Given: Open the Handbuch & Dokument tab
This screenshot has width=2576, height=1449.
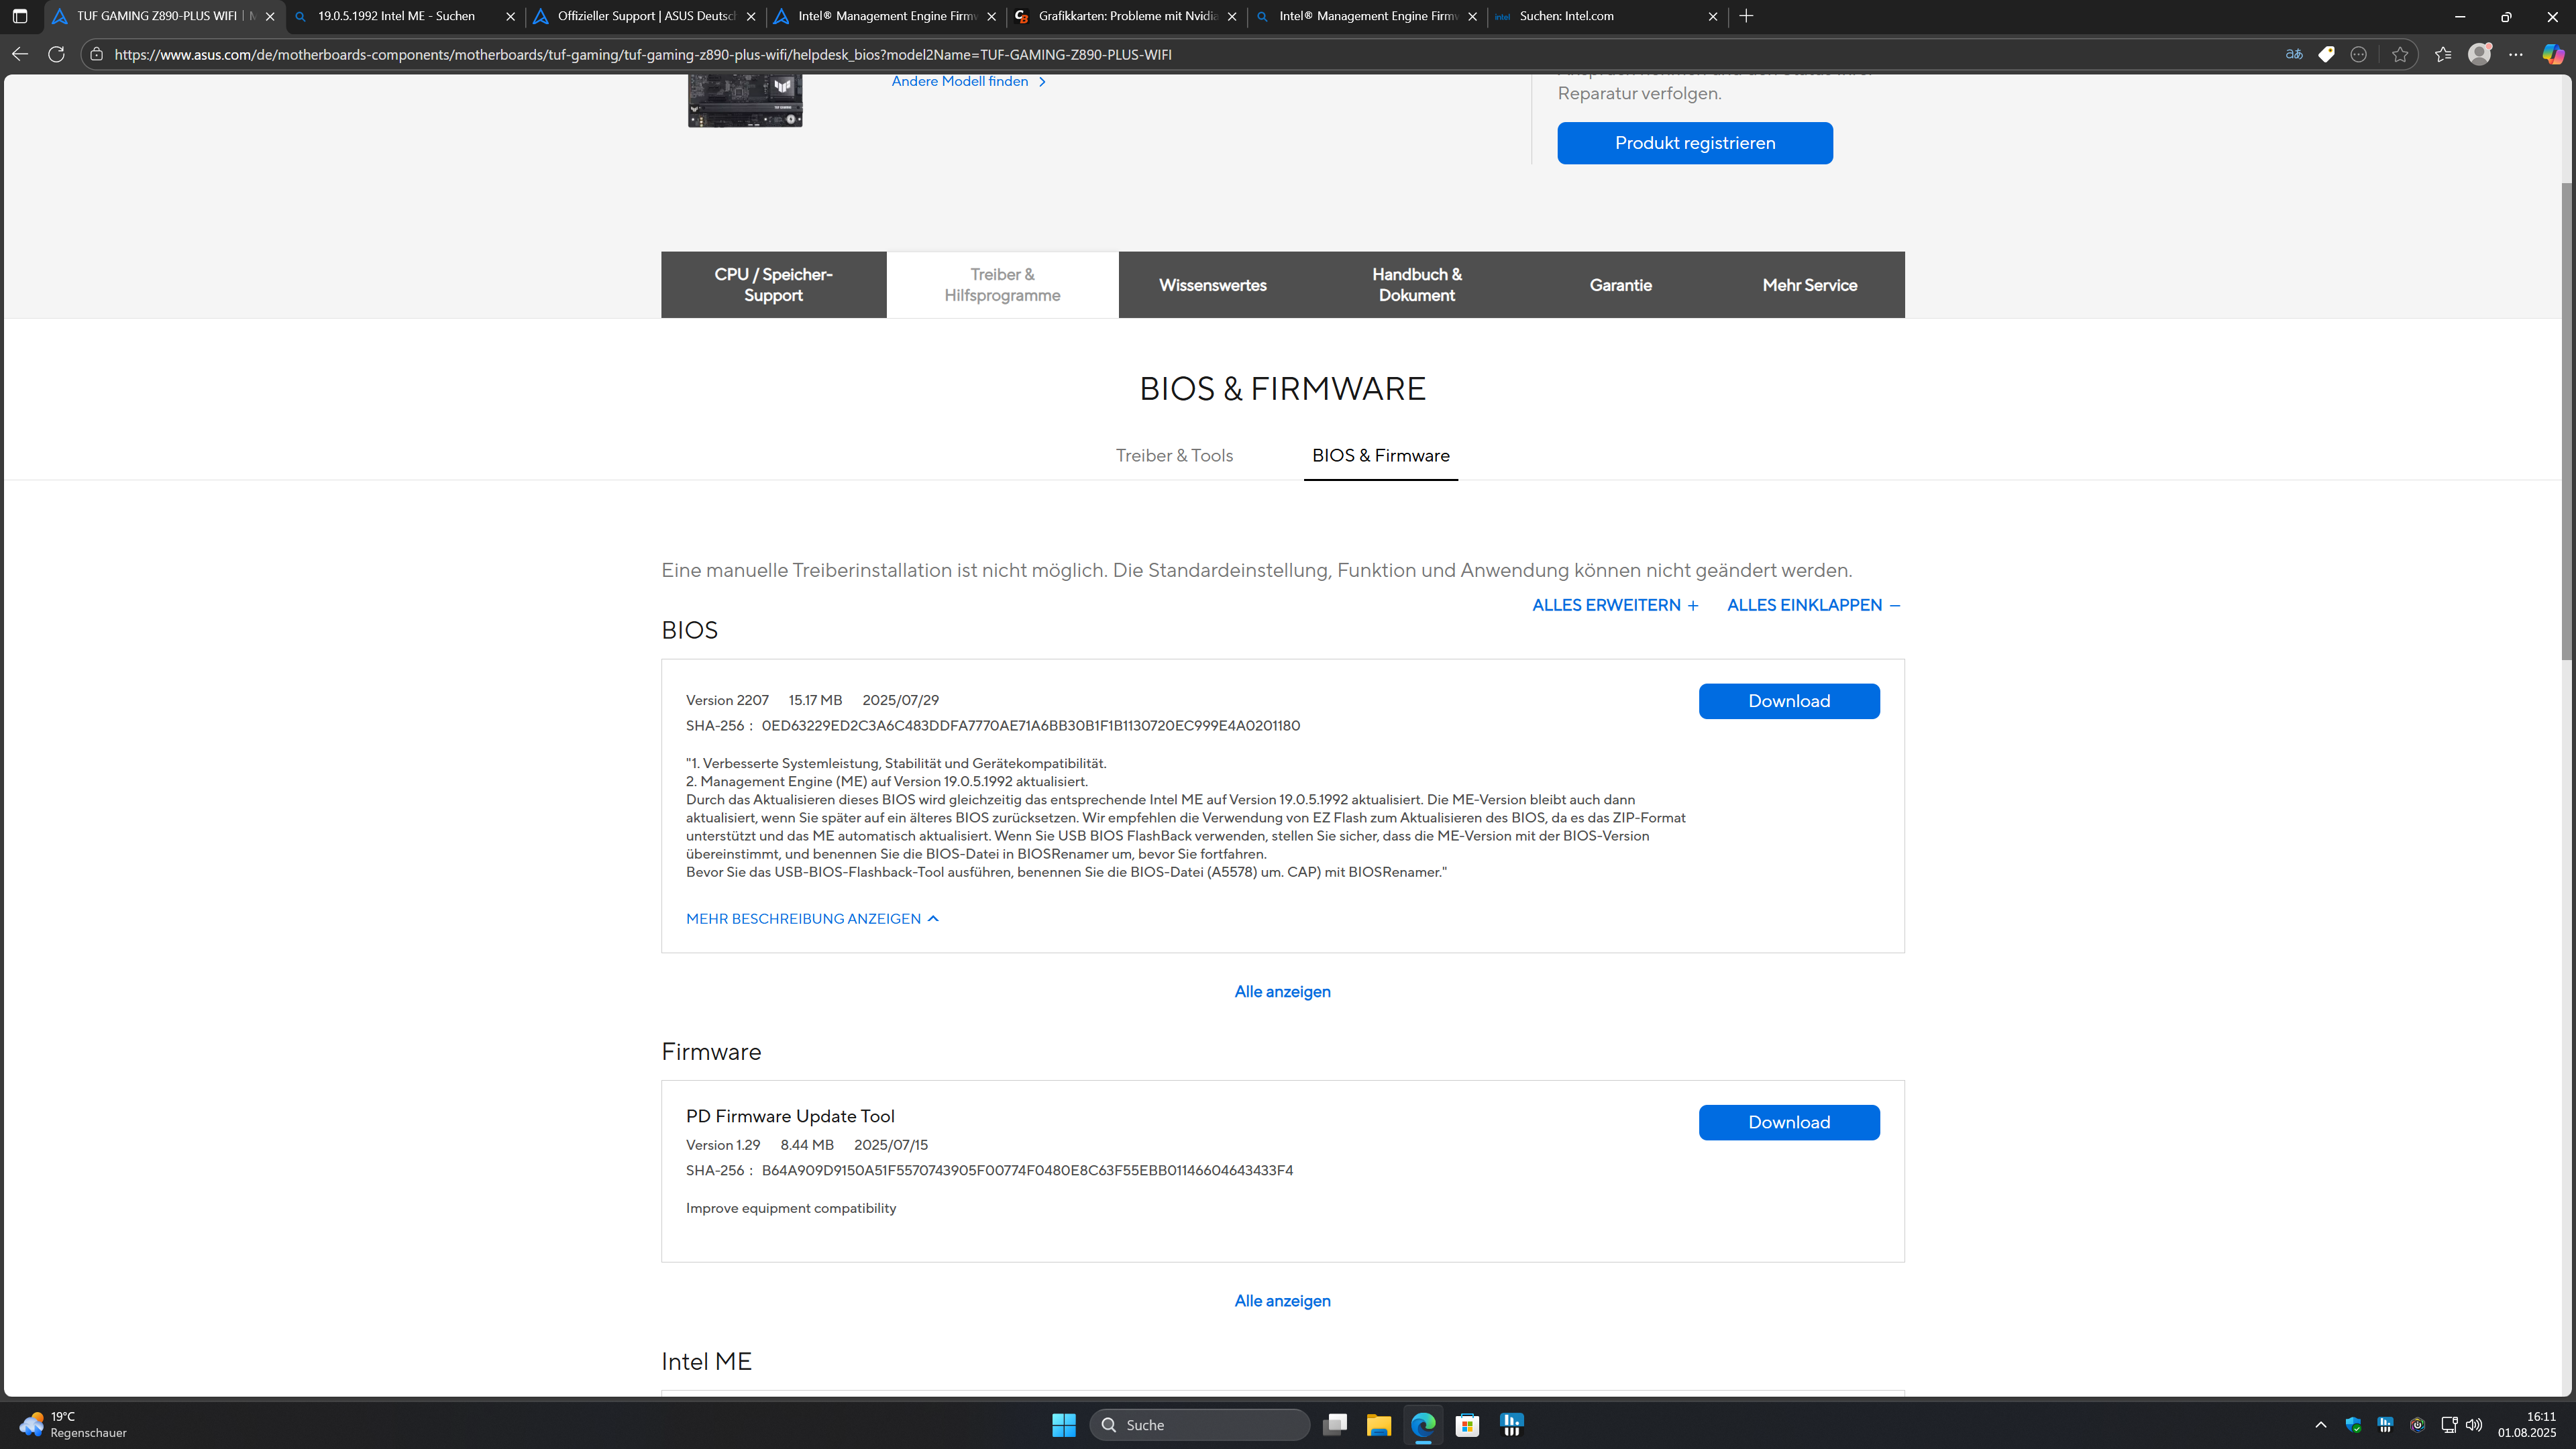Looking at the screenshot, I should point(1416,285).
